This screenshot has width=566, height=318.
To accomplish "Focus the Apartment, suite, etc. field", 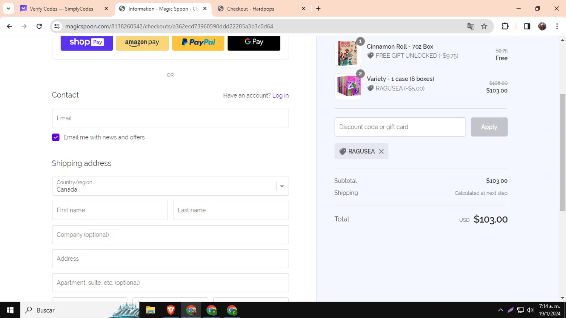I will click(x=170, y=283).
